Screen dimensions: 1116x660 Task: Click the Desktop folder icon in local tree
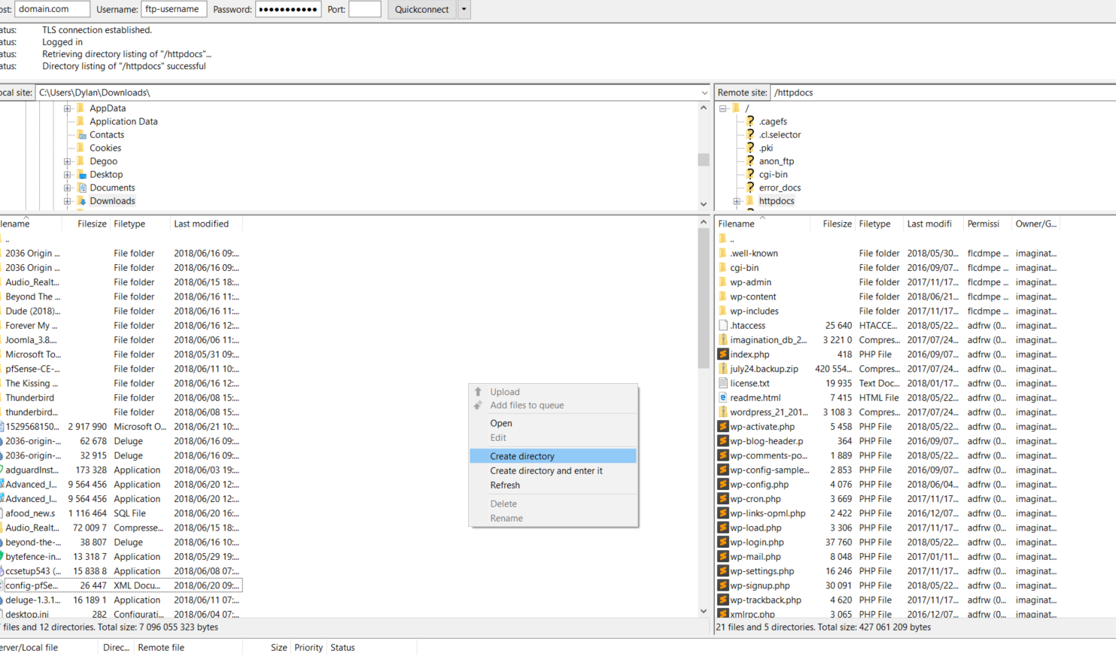[x=81, y=175]
